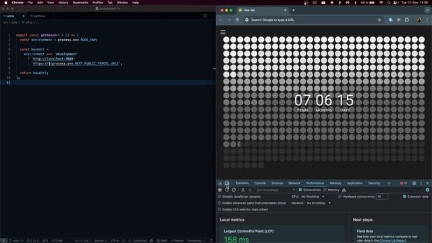Click the Chrome reload page icon
The height and width of the screenshot is (243, 432).
pyautogui.click(x=237, y=20)
